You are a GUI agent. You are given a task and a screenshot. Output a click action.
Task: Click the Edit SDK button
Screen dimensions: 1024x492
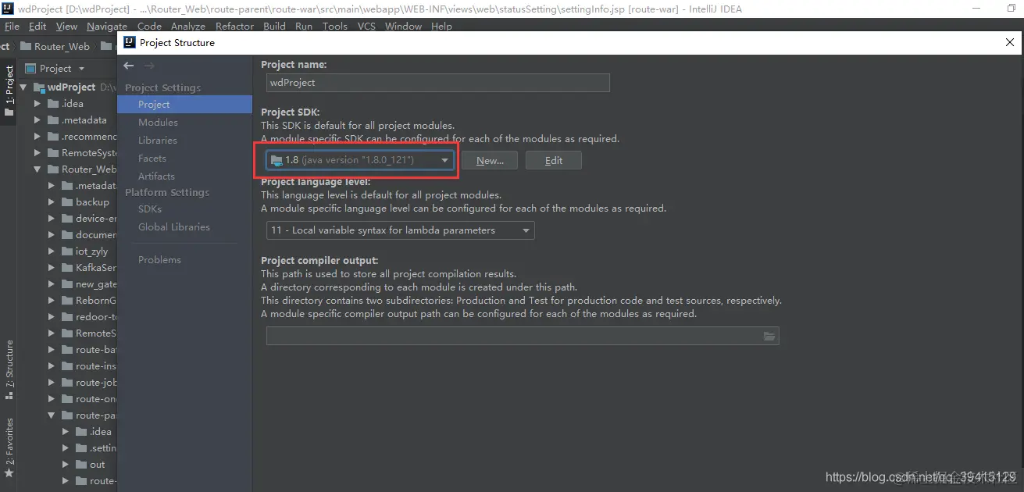pos(554,160)
